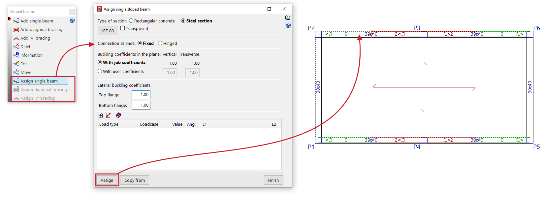Click the greyed Assign 'V' bracing entry

pos(38,98)
